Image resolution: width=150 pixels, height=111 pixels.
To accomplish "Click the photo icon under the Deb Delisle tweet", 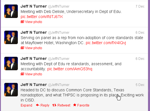I will point(22,22).
